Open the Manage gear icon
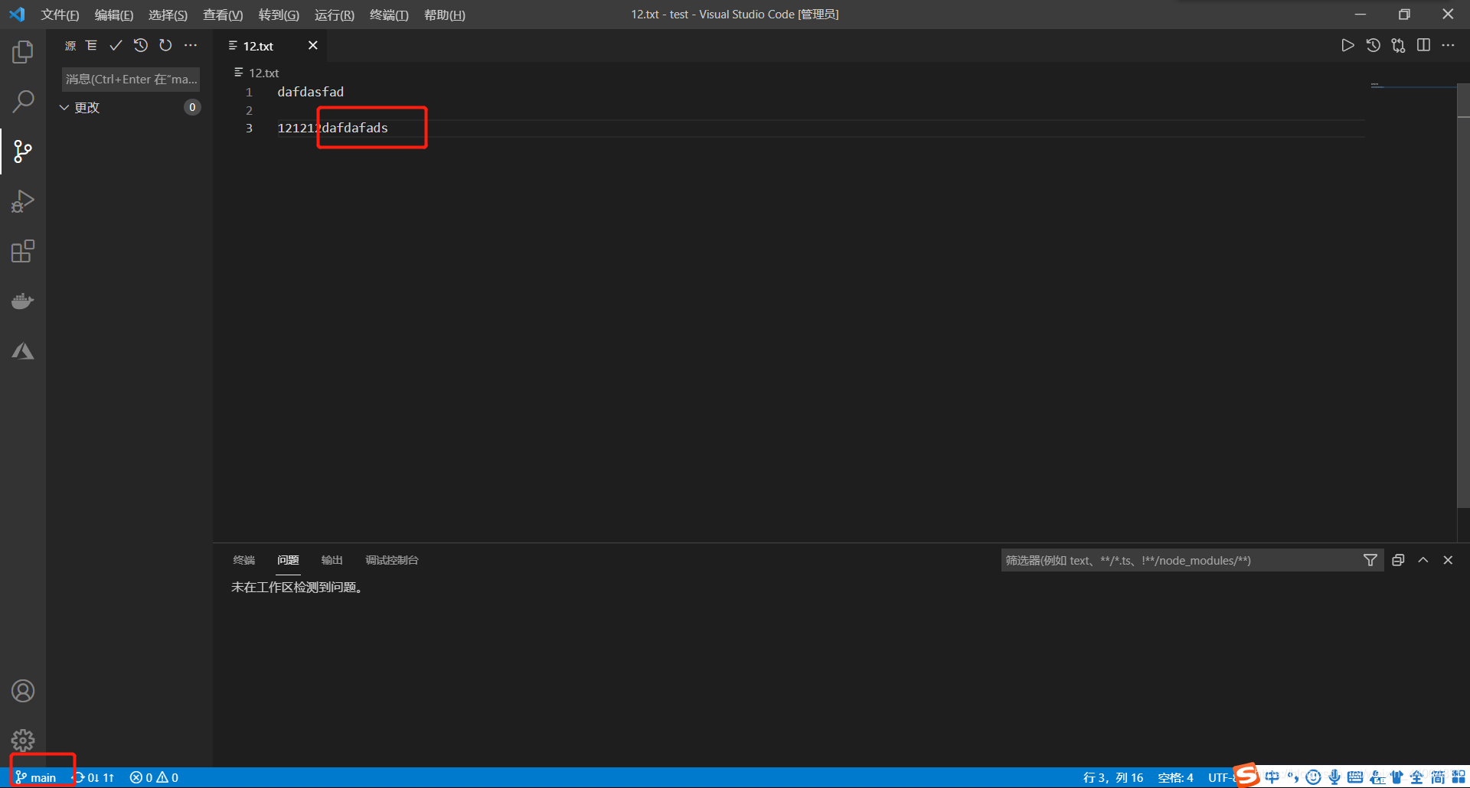Screen dimensions: 1470x788 click(23, 740)
